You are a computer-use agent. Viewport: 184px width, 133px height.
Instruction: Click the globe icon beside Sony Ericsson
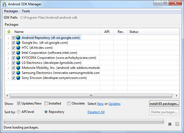pyautogui.click(x=18, y=78)
